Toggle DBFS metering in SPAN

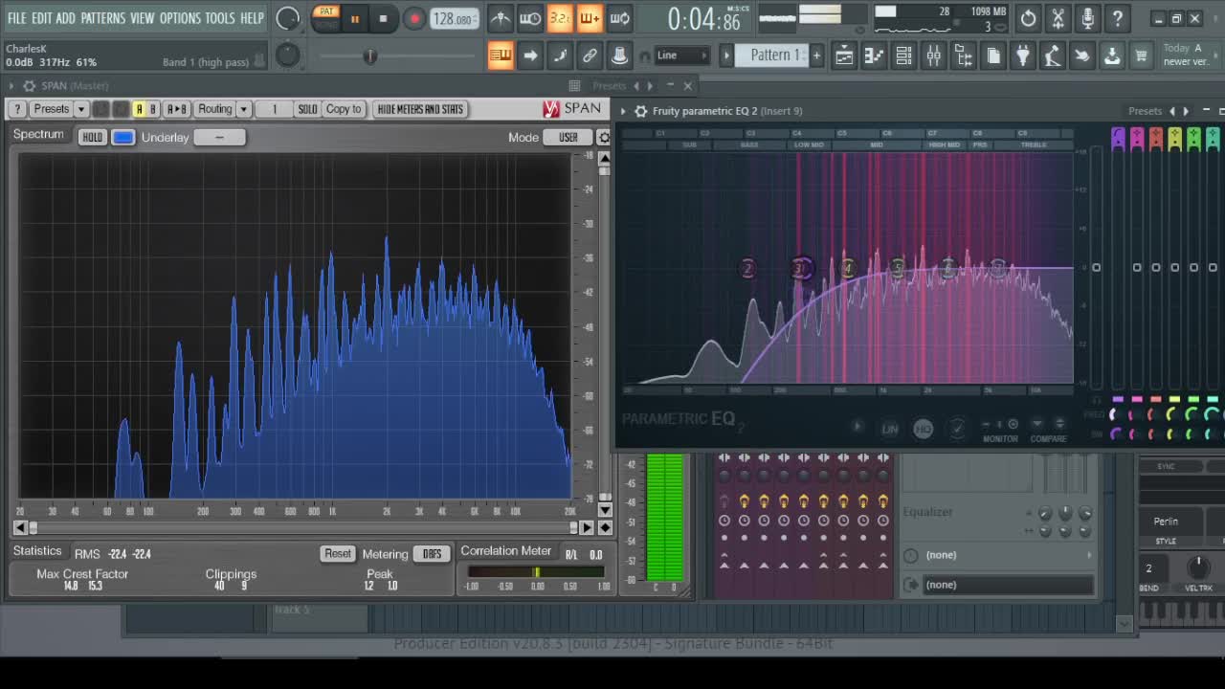[432, 554]
